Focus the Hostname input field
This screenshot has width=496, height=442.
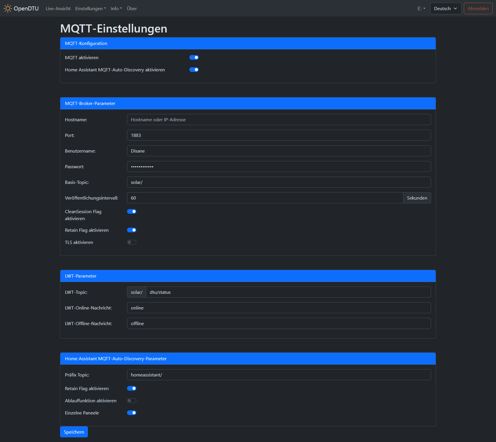[278, 119]
